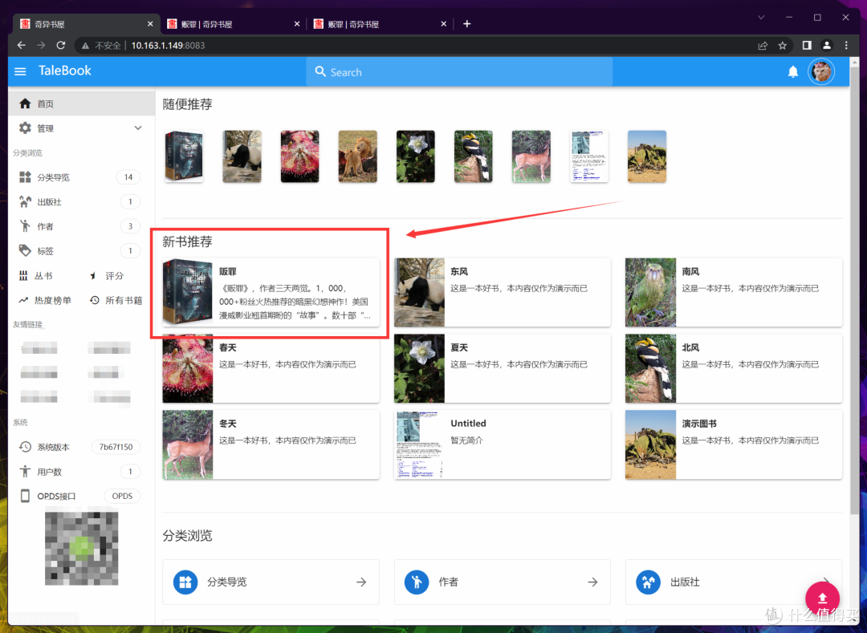This screenshot has height=633, width=867.
Task: Click the user avatar in the header
Action: click(821, 71)
